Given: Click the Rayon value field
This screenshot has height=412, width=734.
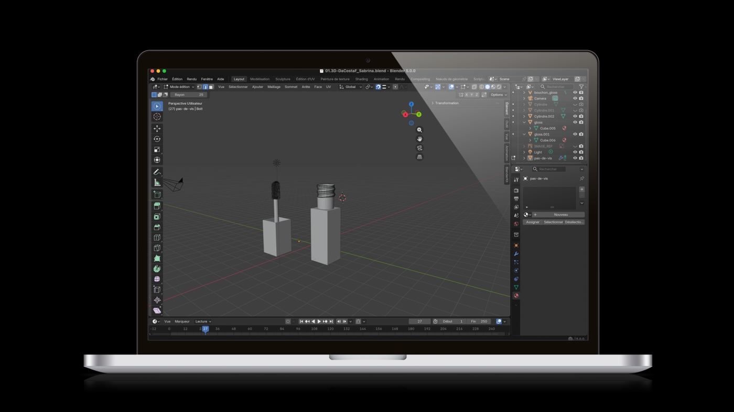Looking at the screenshot, I should click(189, 95).
